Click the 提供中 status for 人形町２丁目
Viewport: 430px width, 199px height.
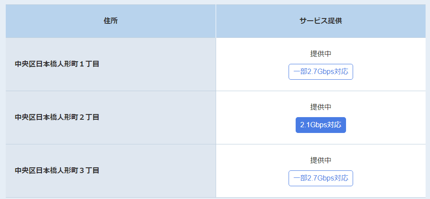[x=320, y=107]
